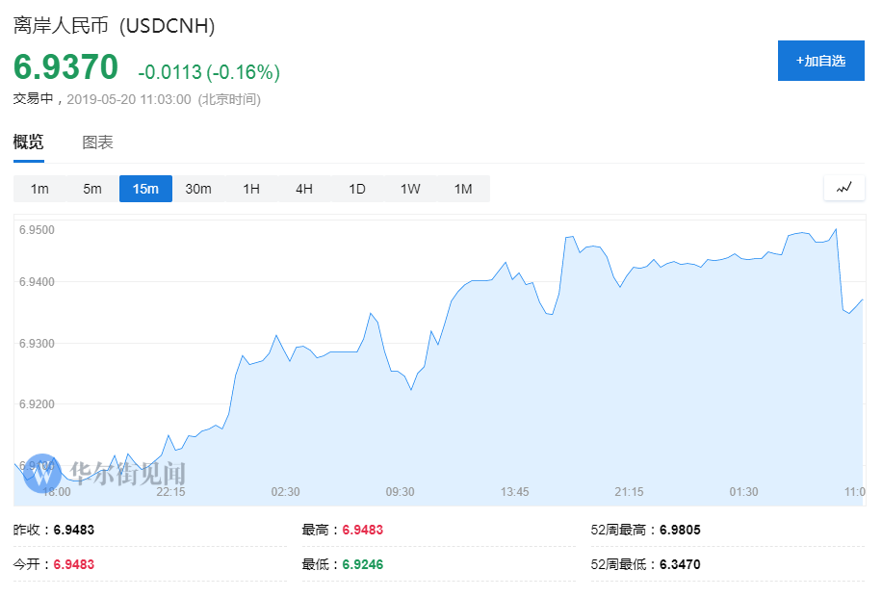The image size is (882, 597).
Task: Choose the active 15m interval
Action: pos(145,189)
